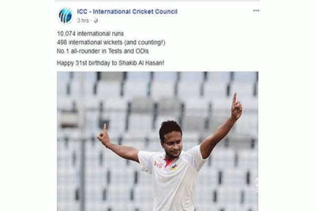Open the post's 3 hrs timestamp link

tap(83, 21)
